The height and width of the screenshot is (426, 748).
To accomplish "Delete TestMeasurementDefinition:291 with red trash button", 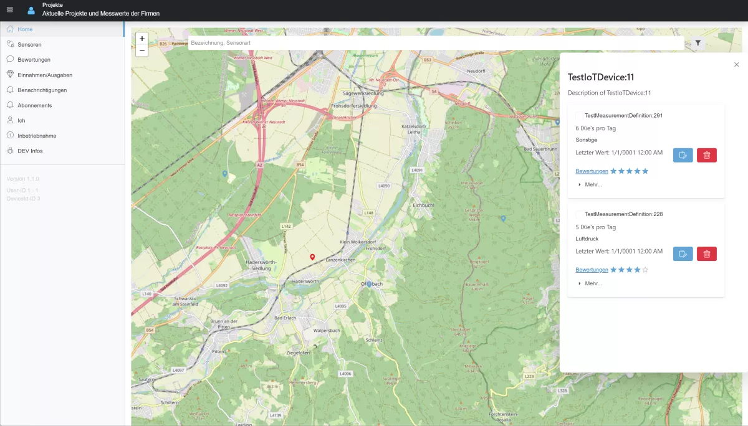I will click(707, 155).
